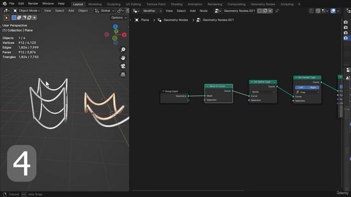351x197 pixels.
Task: Toggle perspective/orthographic grid icon
Action: click(x=123, y=74)
